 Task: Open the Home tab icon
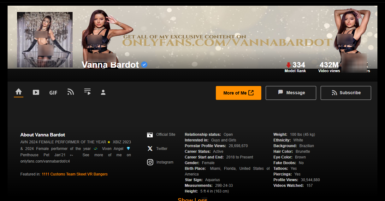tap(19, 92)
